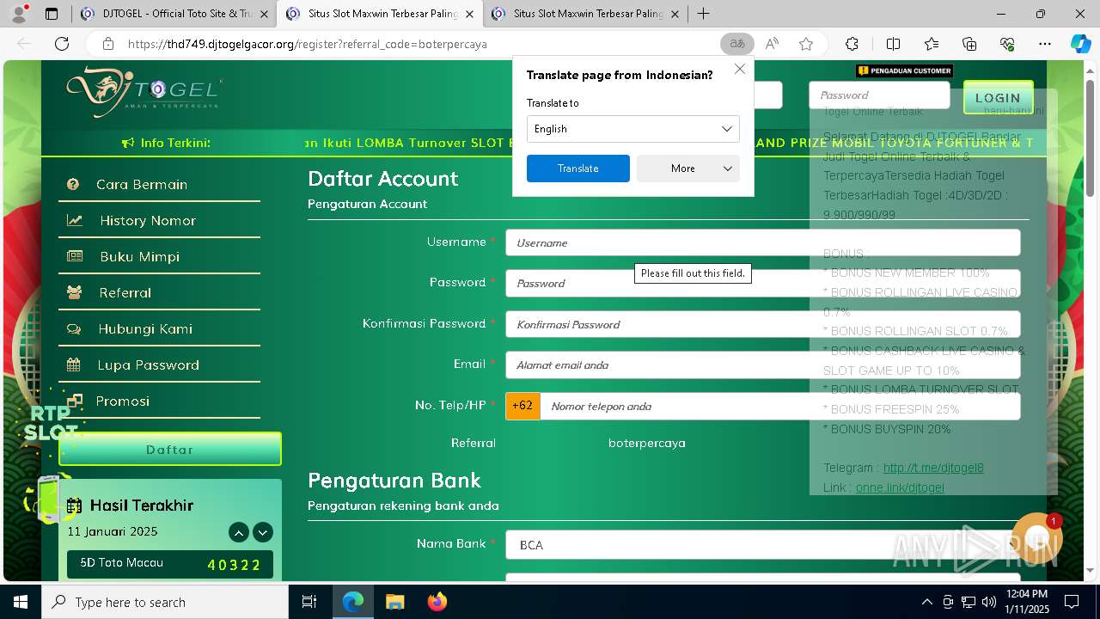Viewport: 1100px width, 619px height.
Task: Add page to favorites star icon
Action: click(x=806, y=44)
